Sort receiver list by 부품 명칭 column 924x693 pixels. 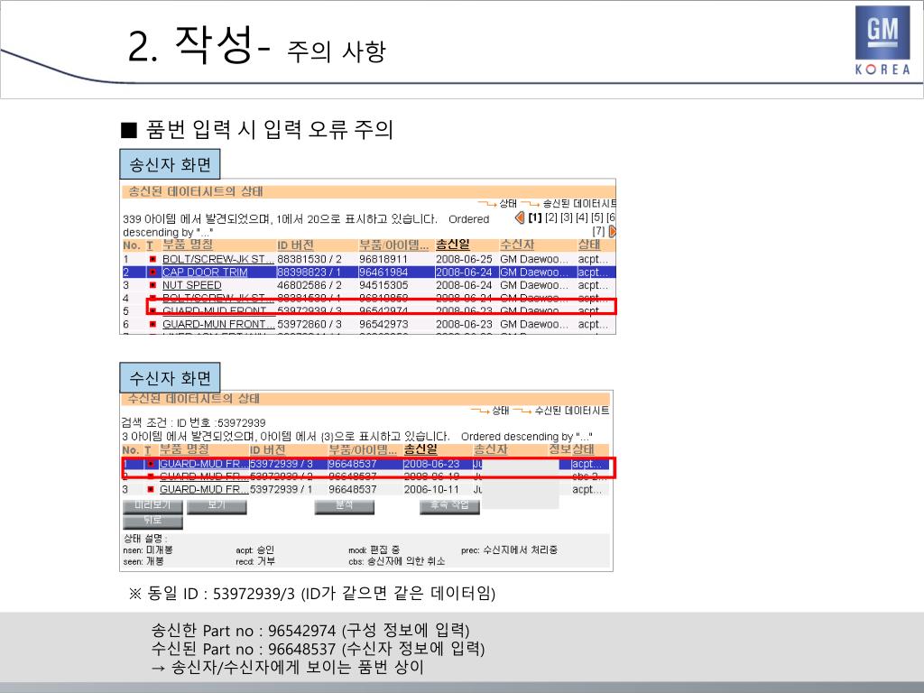[184, 449]
